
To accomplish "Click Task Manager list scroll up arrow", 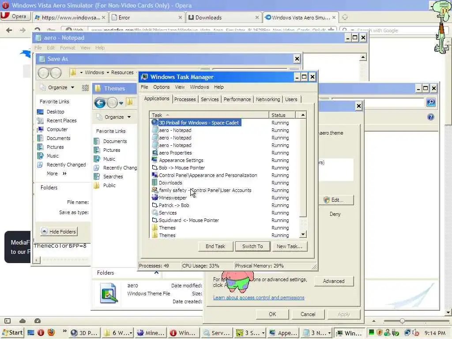I will tap(303, 115).
